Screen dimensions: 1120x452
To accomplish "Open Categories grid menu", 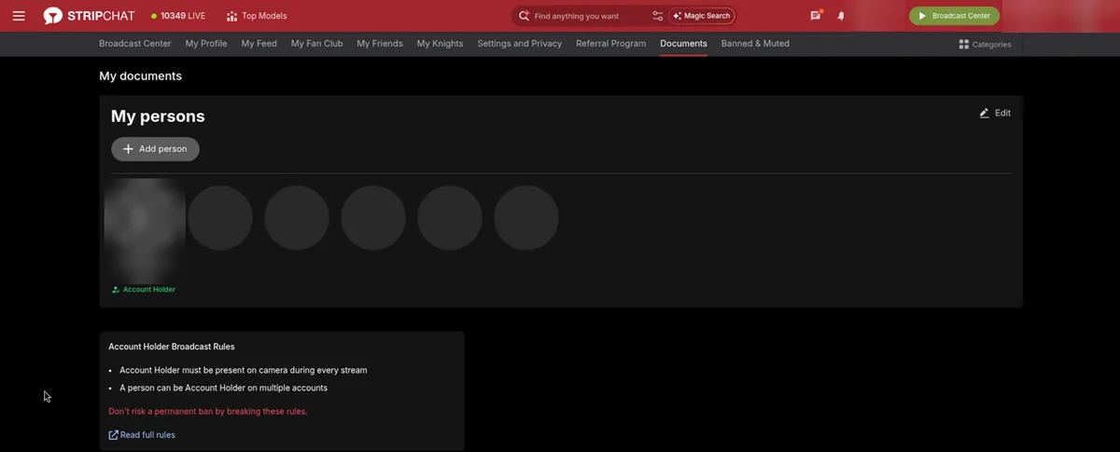I will pos(985,44).
